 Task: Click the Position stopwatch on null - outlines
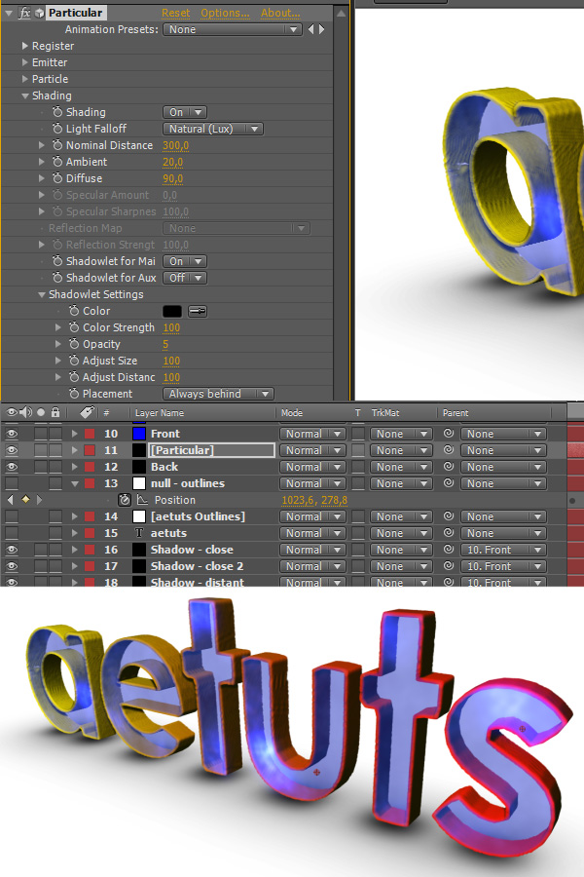[x=124, y=500]
